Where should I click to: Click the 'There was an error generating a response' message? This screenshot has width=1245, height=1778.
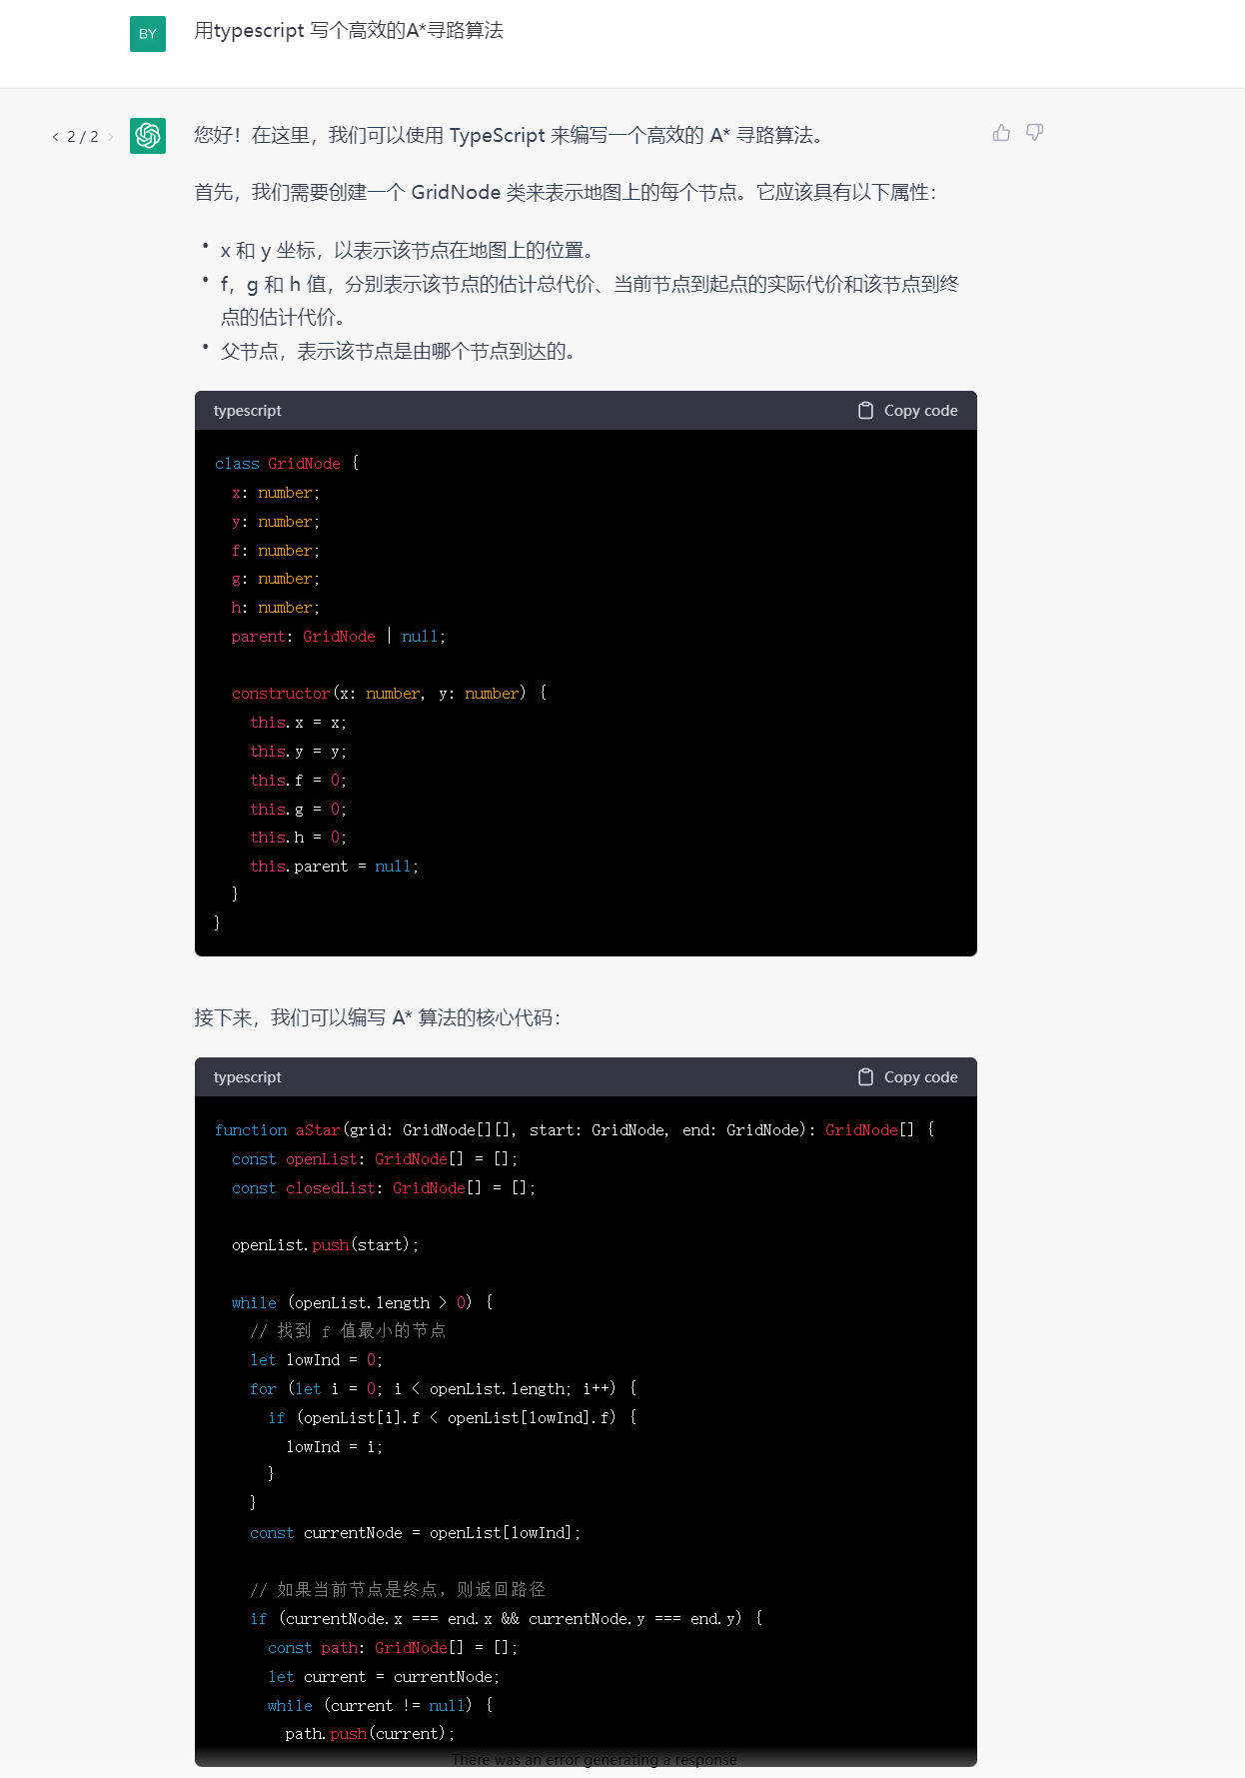(594, 1760)
